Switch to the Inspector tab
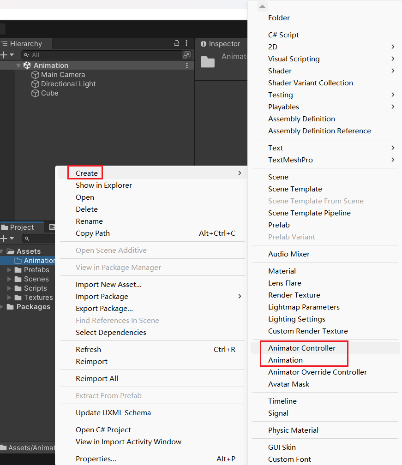Viewport: 402px width, 465px height. click(221, 43)
